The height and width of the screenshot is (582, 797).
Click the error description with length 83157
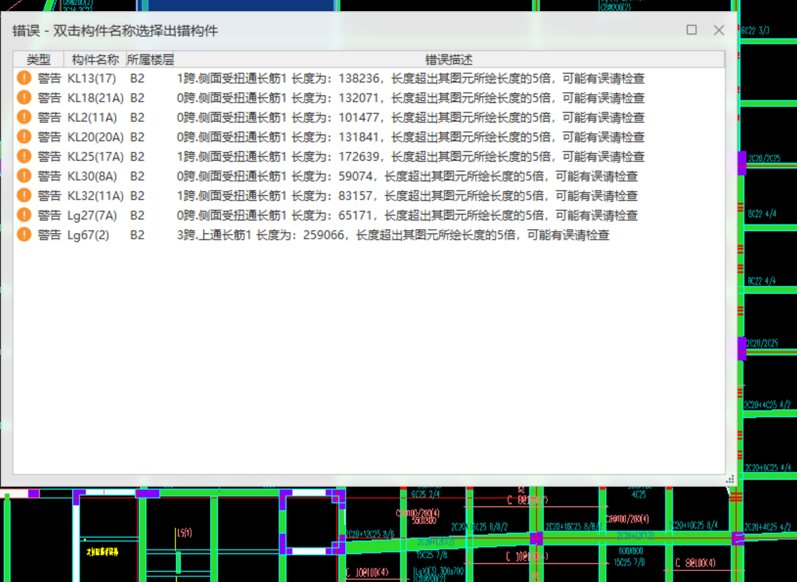click(x=408, y=196)
